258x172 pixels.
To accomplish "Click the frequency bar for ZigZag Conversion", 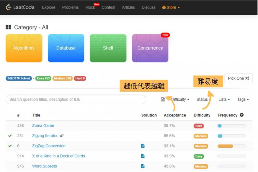I will 232,146.
